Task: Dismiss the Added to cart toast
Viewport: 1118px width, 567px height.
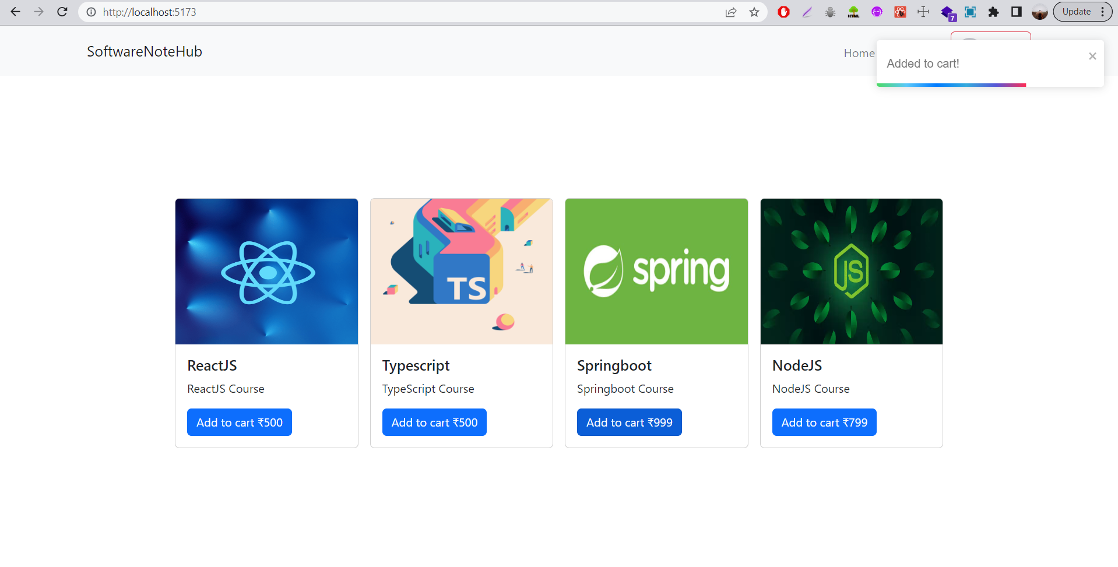Action: (x=1092, y=56)
